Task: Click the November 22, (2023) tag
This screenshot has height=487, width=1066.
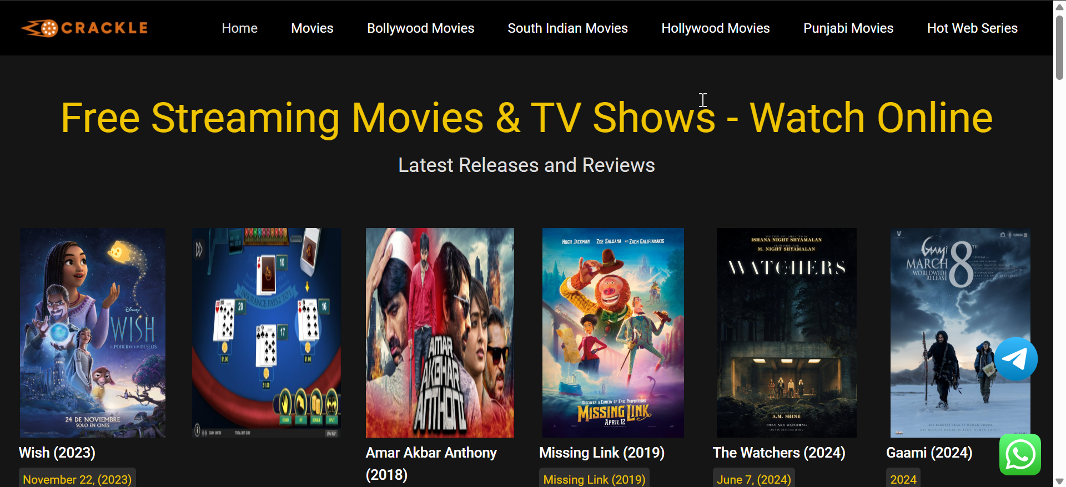Action: click(x=77, y=479)
